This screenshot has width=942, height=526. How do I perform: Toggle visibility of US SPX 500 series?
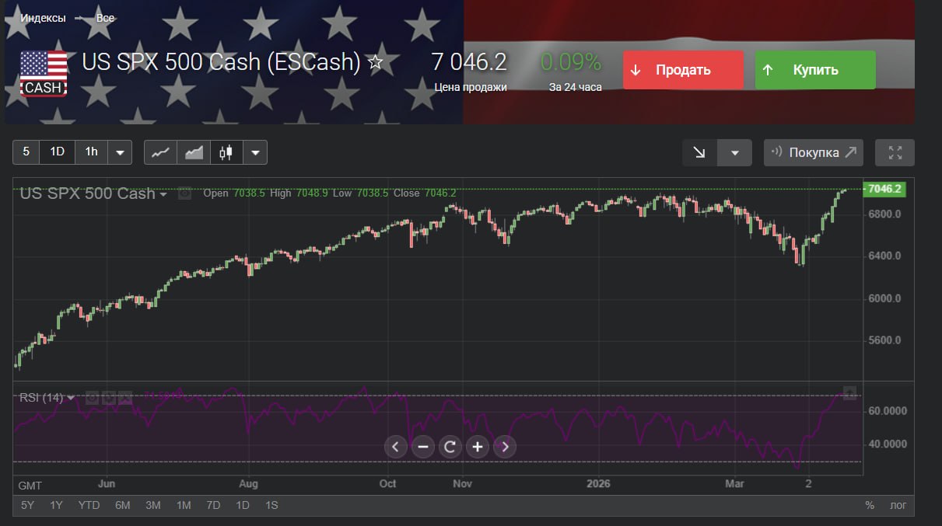(184, 193)
